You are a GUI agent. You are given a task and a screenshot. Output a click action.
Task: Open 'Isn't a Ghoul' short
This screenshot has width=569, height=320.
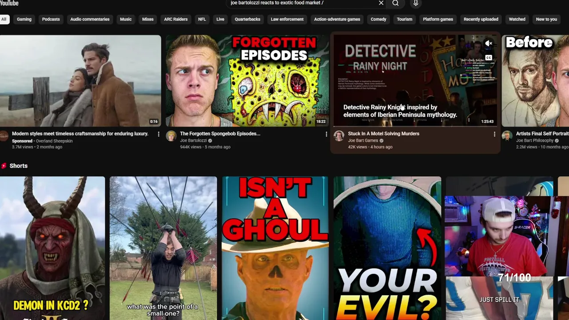[275, 248]
